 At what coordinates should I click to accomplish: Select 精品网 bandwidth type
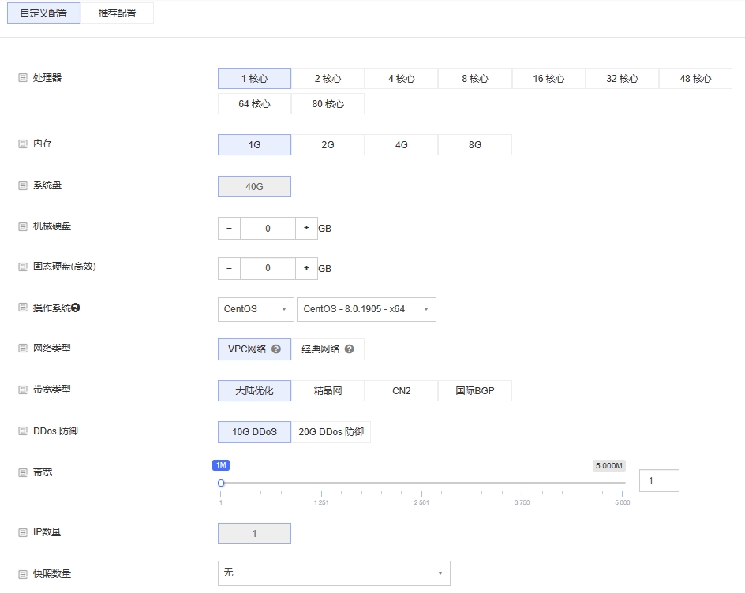click(x=328, y=390)
